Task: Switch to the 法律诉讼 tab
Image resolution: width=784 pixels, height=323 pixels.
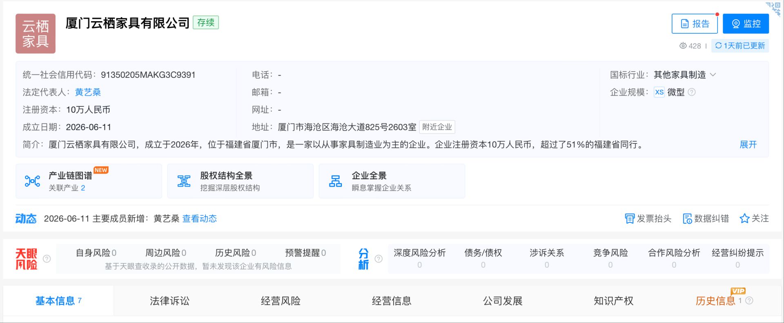Action: (x=169, y=301)
